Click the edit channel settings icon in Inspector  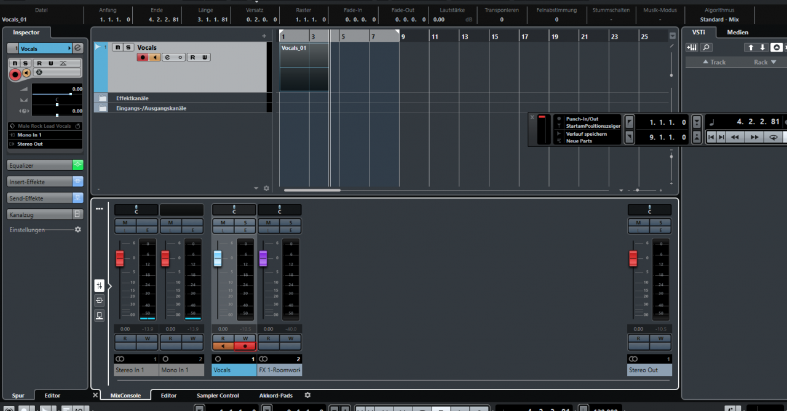pos(77,48)
